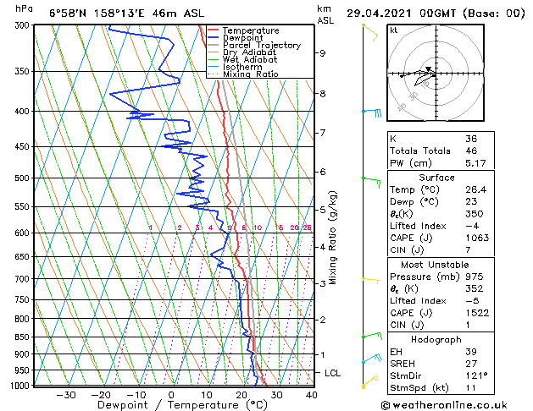
Task: Click the surface Lifted Index value -4
Action: 472,226
